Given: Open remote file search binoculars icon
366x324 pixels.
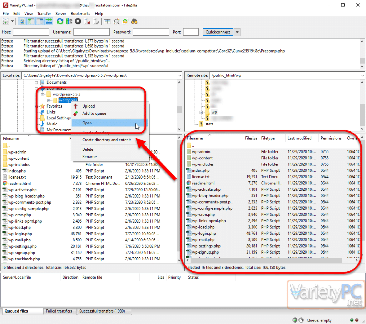Looking at the screenshot, I should (x=134, y=21).
